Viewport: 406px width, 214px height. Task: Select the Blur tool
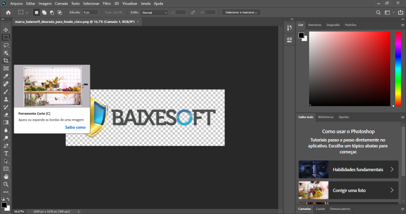point(6,130)
